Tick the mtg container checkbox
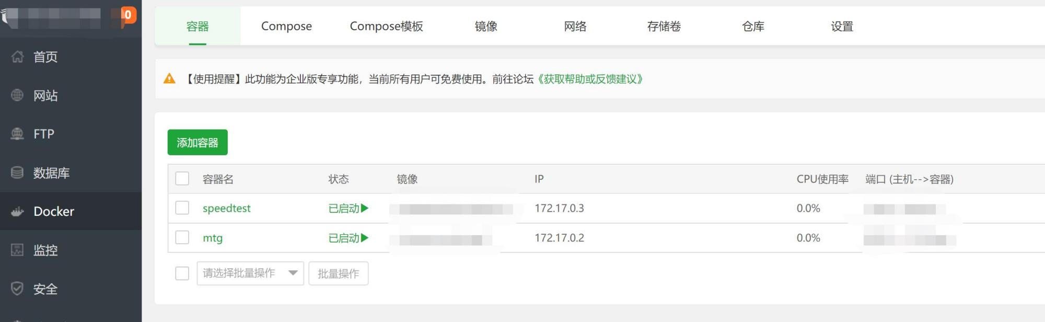This screenshot has width=1045, height=322. [x=182, y=238]
